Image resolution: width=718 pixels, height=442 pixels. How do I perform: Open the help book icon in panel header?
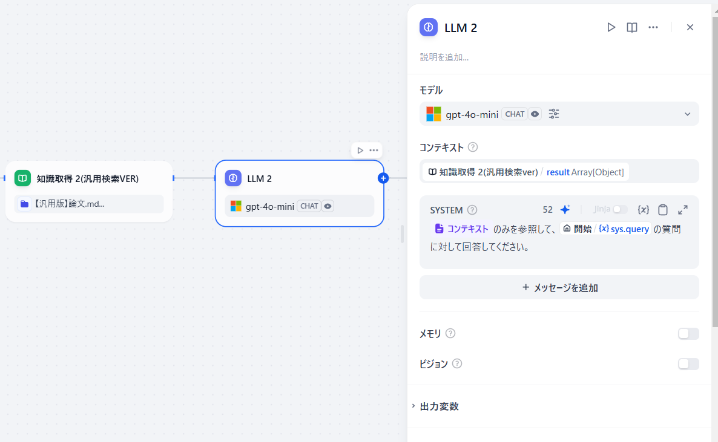pyautogui.click(x=632, y=27)
